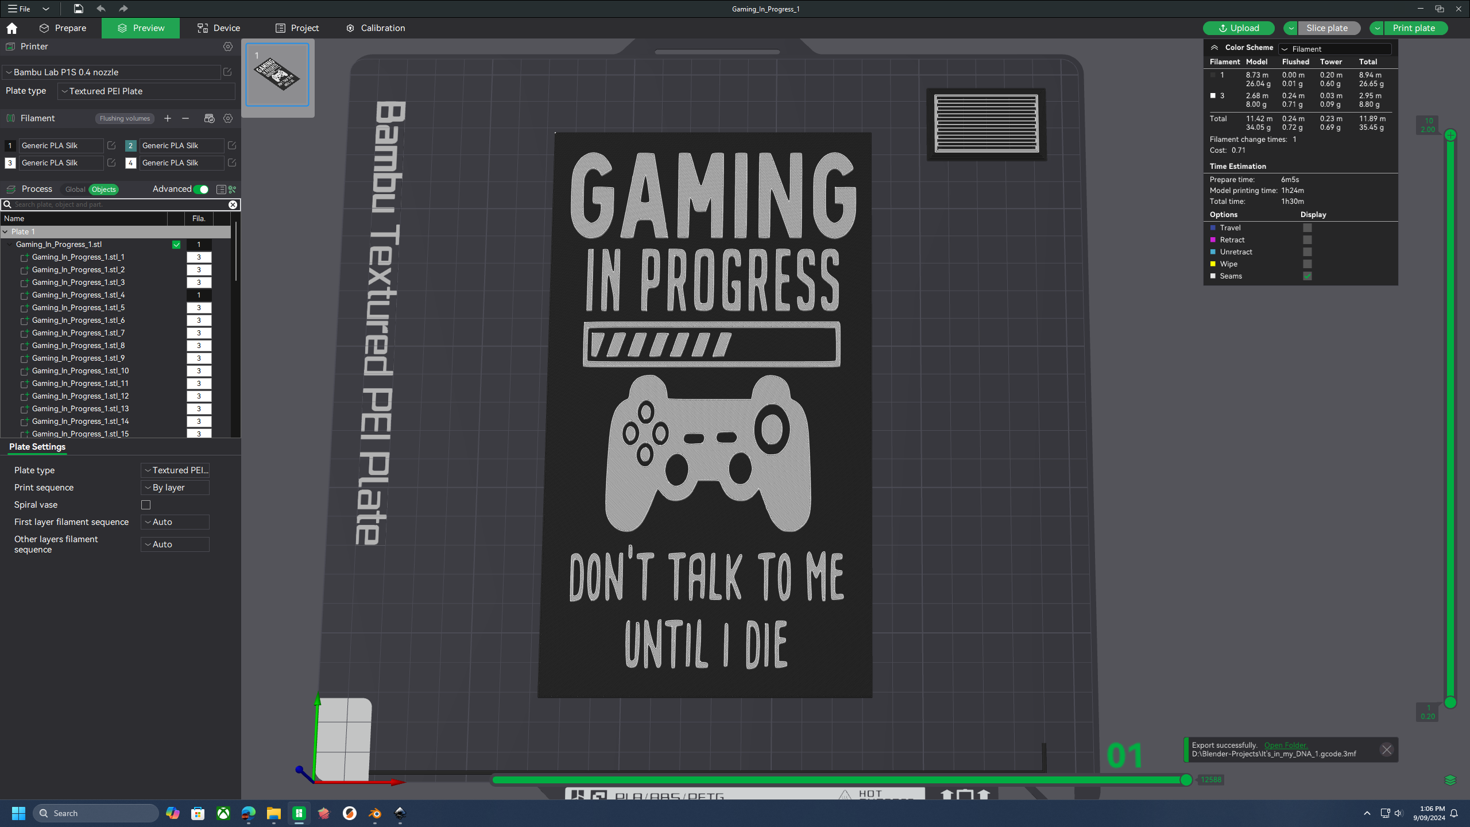Screen dimensions: 1470x827
Task: Add a filament with plus icon
Action: pos(168,118)
